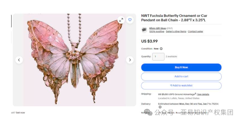Click the Rita's Gift Shop seller avatar

point(144,30)
